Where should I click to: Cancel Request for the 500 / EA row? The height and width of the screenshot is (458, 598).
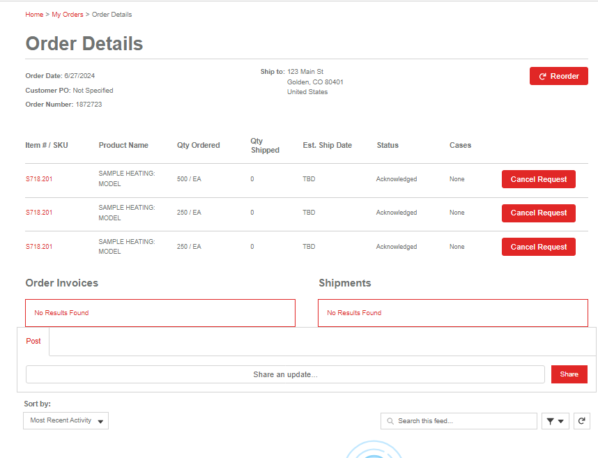tap(539, 179)
